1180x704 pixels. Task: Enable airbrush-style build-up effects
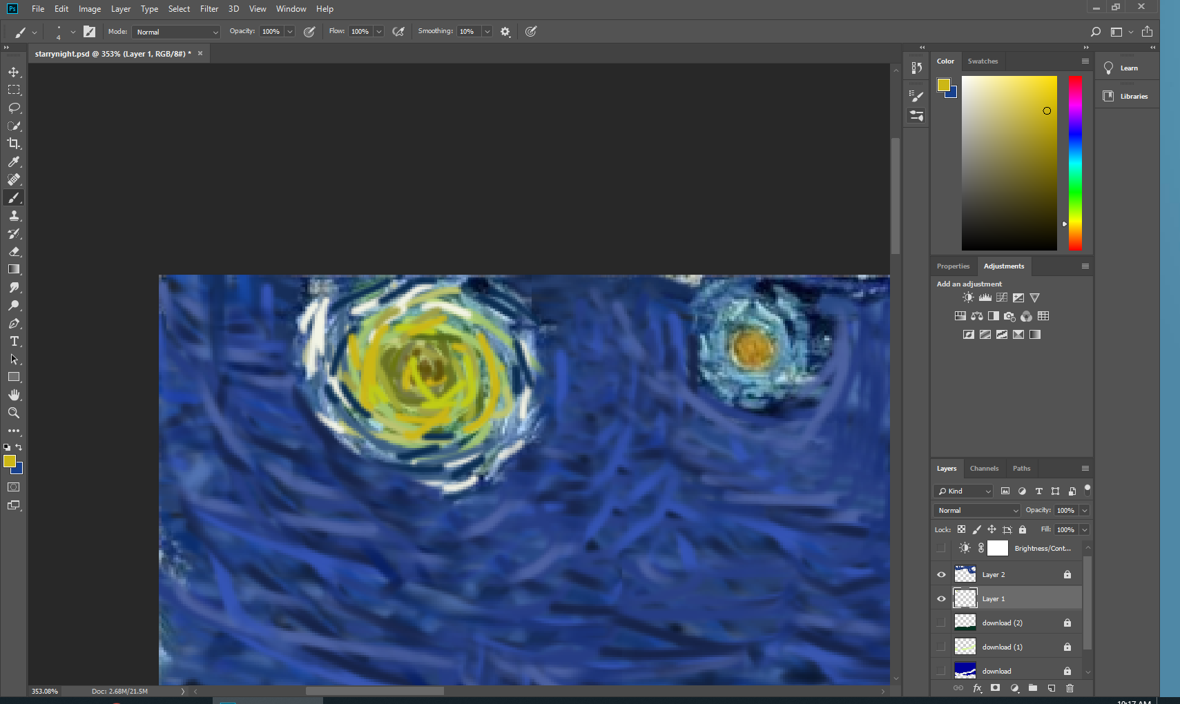398,32
